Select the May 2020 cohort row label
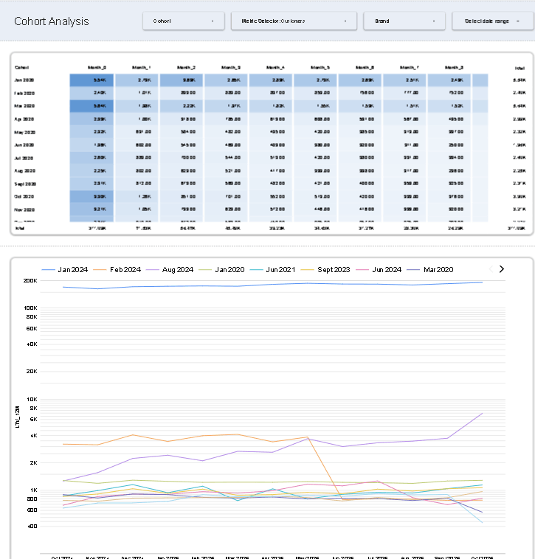535x559 pixels. point(24,132)
